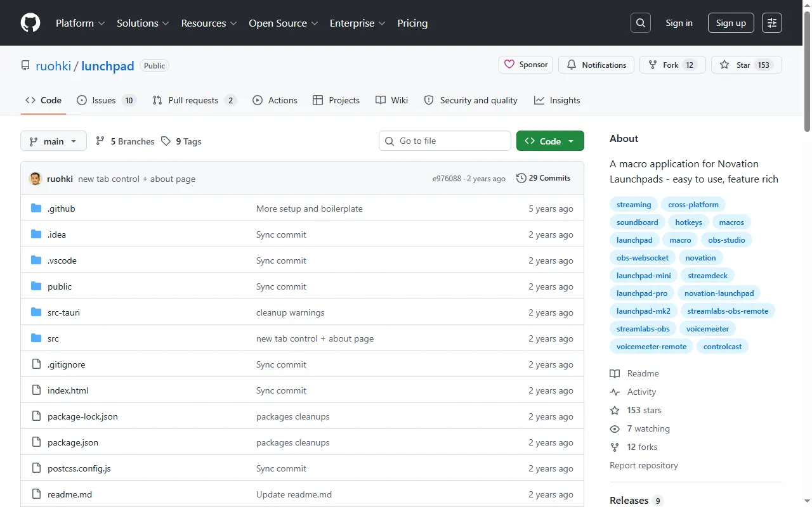
Task: Click the .vscode folder icon
Action: [36, 260]
